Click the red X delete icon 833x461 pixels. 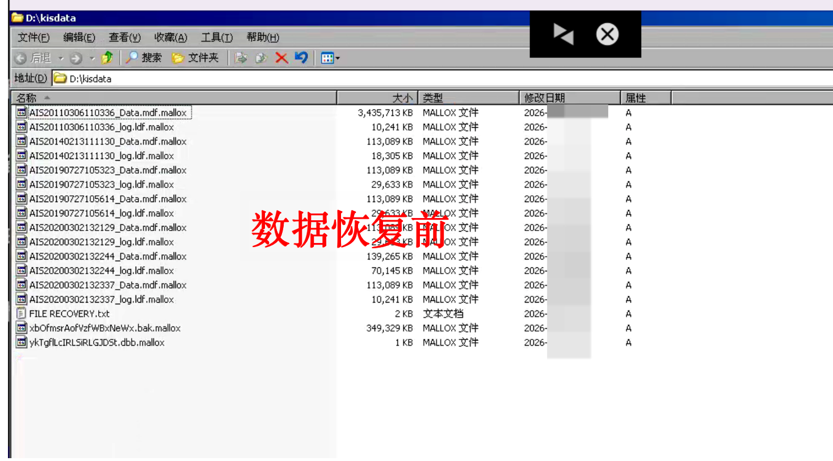coord(281,58)
